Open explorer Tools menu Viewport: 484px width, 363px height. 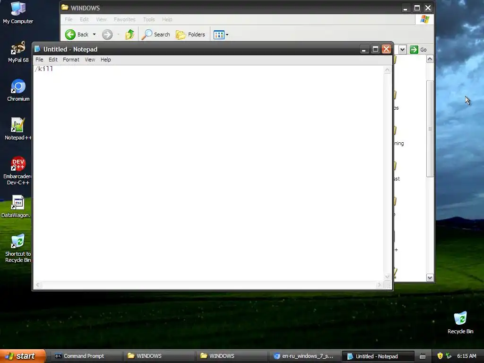(149, 19)
